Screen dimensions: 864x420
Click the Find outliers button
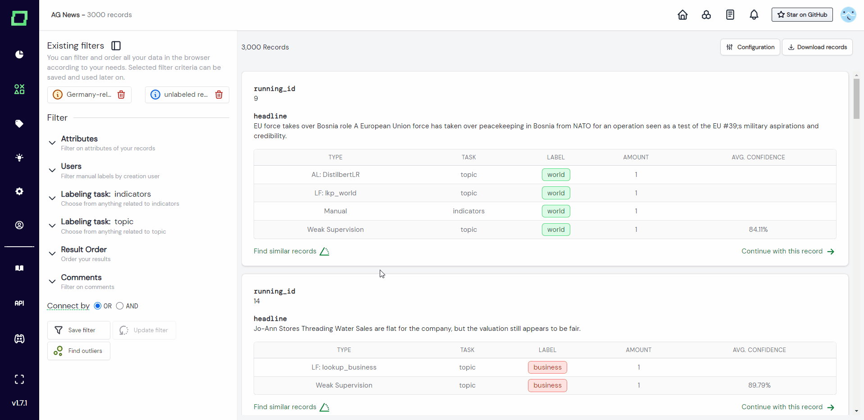pyautogui.click(x=79, y=351)
